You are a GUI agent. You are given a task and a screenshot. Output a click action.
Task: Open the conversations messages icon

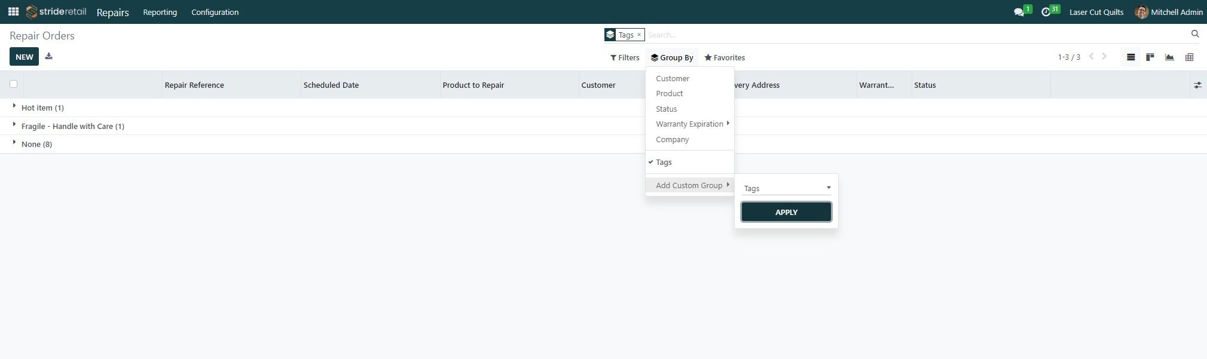tap(1019, 12)
